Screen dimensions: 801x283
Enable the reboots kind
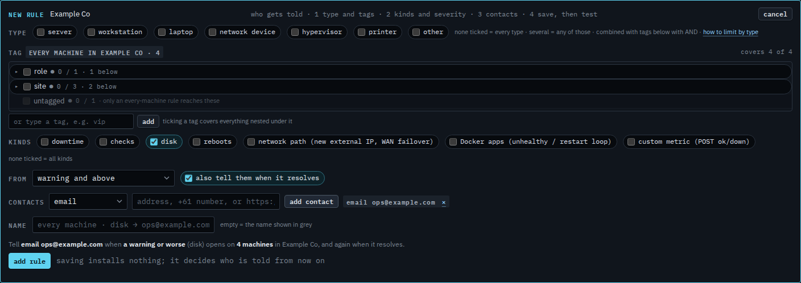pyautogui.click(x=196, y=141)
